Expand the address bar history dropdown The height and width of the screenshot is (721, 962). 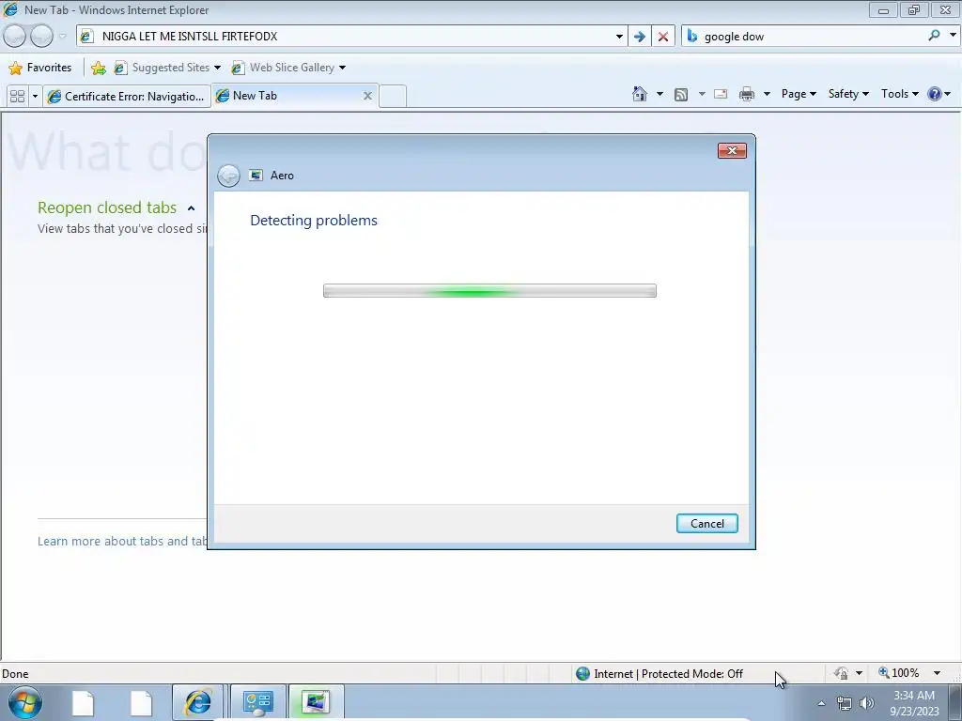click(619, 37)
